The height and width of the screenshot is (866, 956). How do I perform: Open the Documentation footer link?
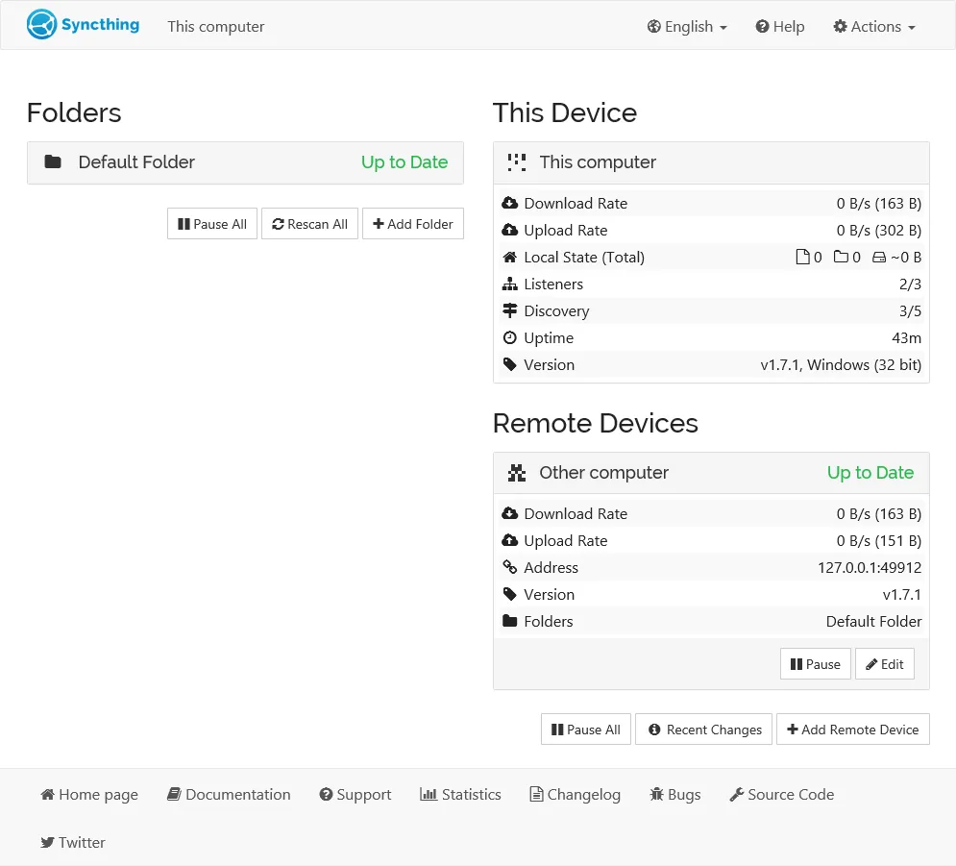(229, 795)
